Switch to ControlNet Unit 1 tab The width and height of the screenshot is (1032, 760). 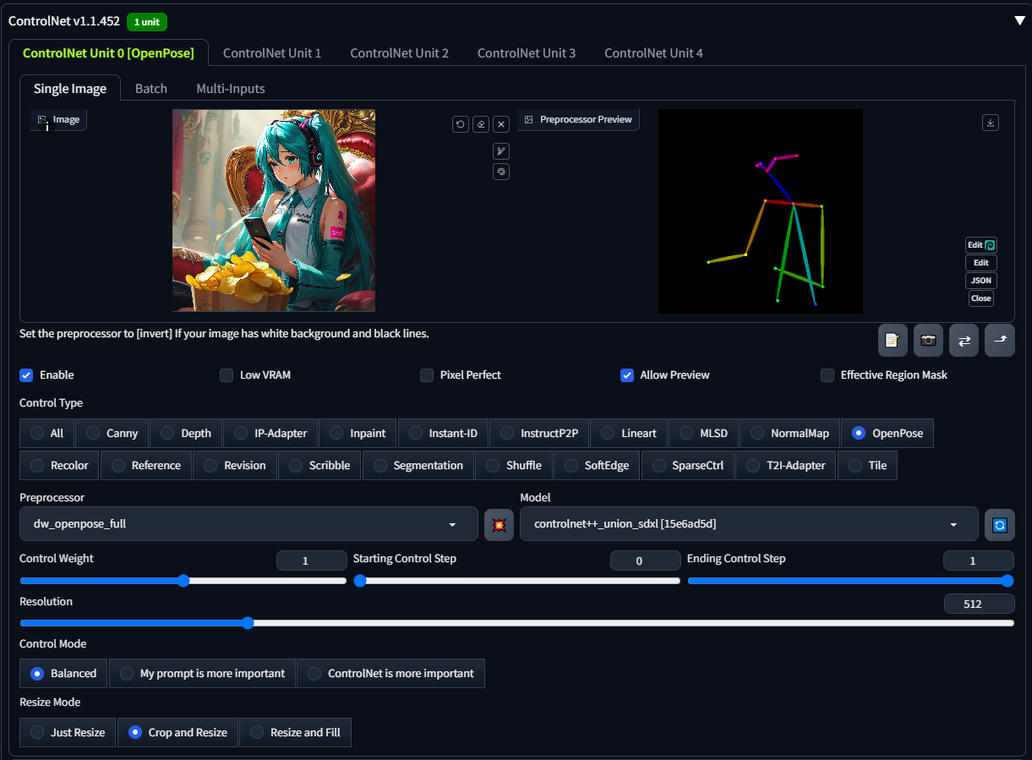(x=271, y=52)
